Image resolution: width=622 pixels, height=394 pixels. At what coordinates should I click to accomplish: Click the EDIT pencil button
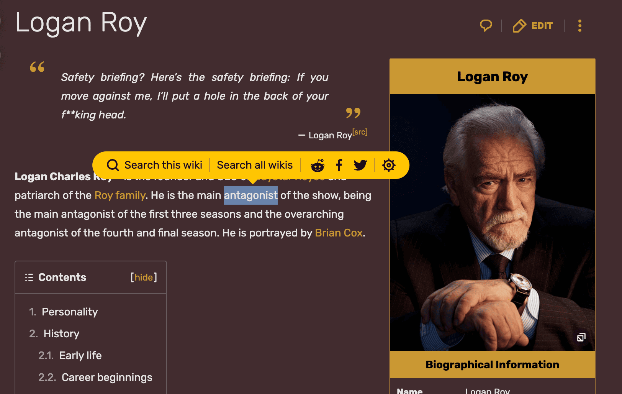click(x=533, y=26)
